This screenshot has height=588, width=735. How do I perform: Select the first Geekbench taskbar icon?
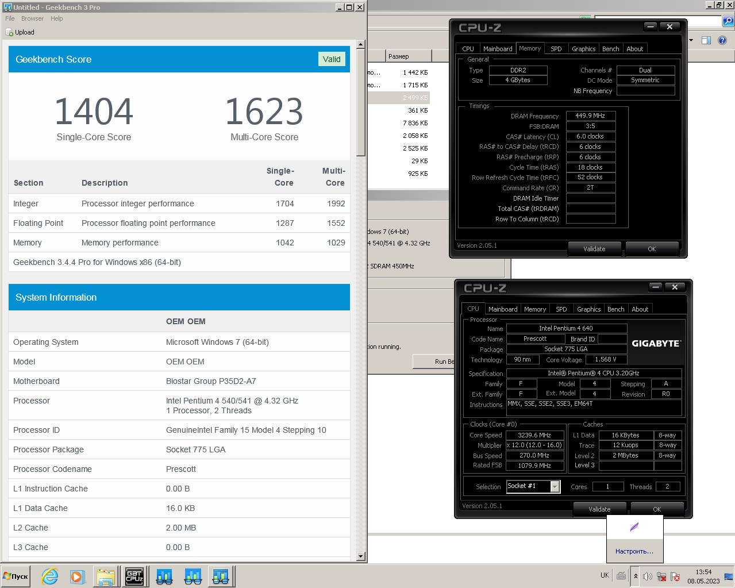164,576
